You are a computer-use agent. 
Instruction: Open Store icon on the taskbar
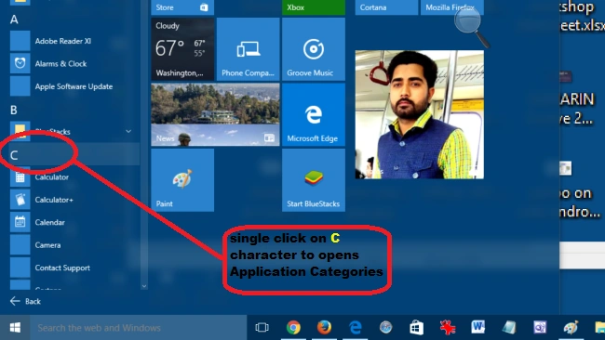pyautogui.click(x=416, y=328)
